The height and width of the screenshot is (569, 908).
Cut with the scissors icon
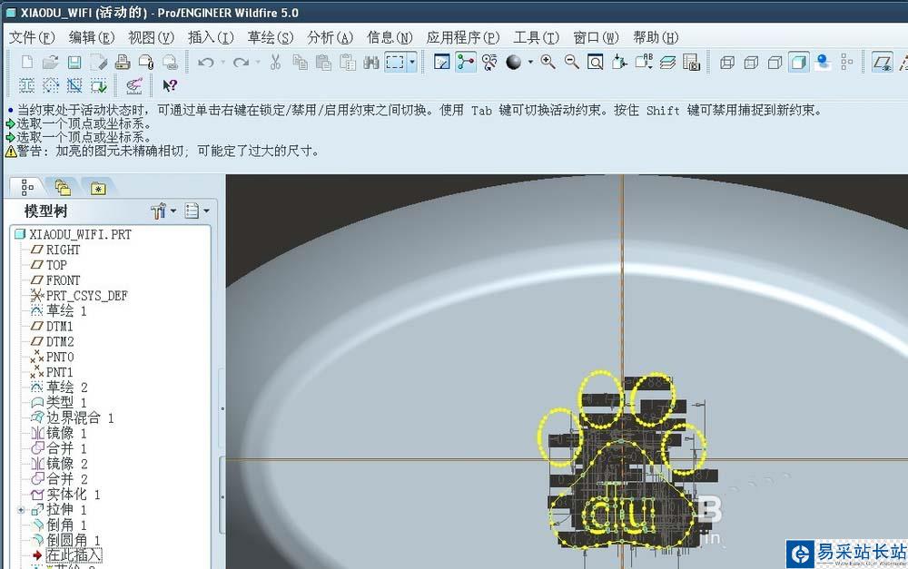[276, 62]
